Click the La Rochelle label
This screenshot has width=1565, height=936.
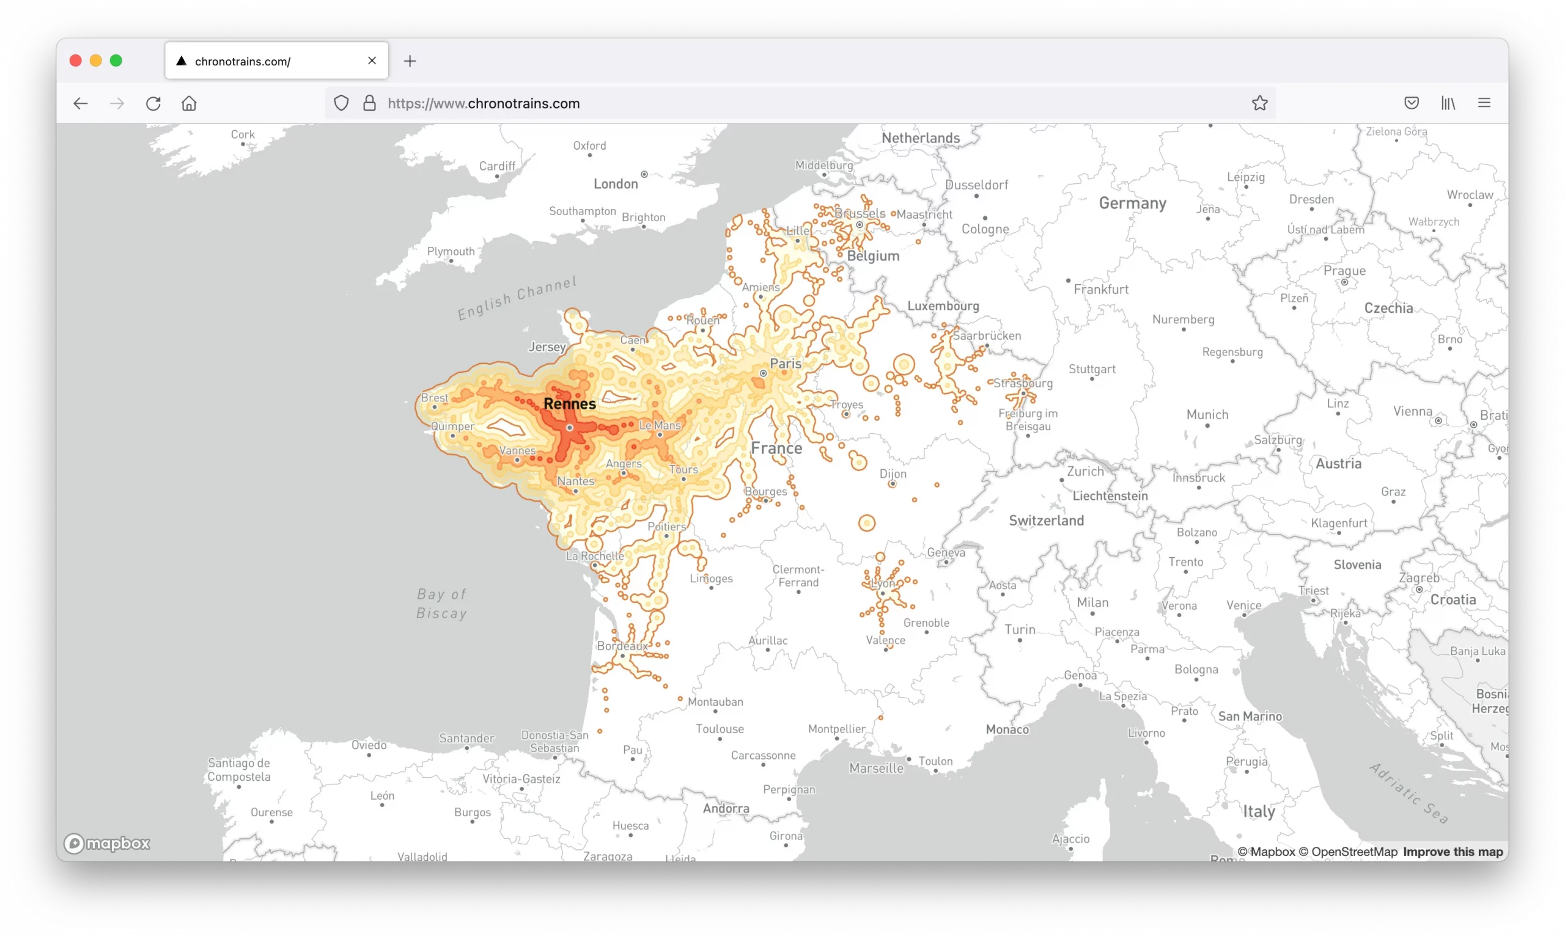click(x=594, y=555)
